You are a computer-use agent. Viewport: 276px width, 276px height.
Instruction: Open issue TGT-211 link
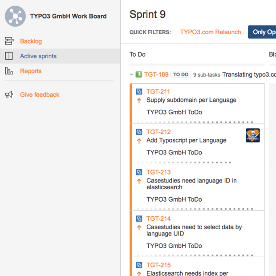tap(158, 92)
